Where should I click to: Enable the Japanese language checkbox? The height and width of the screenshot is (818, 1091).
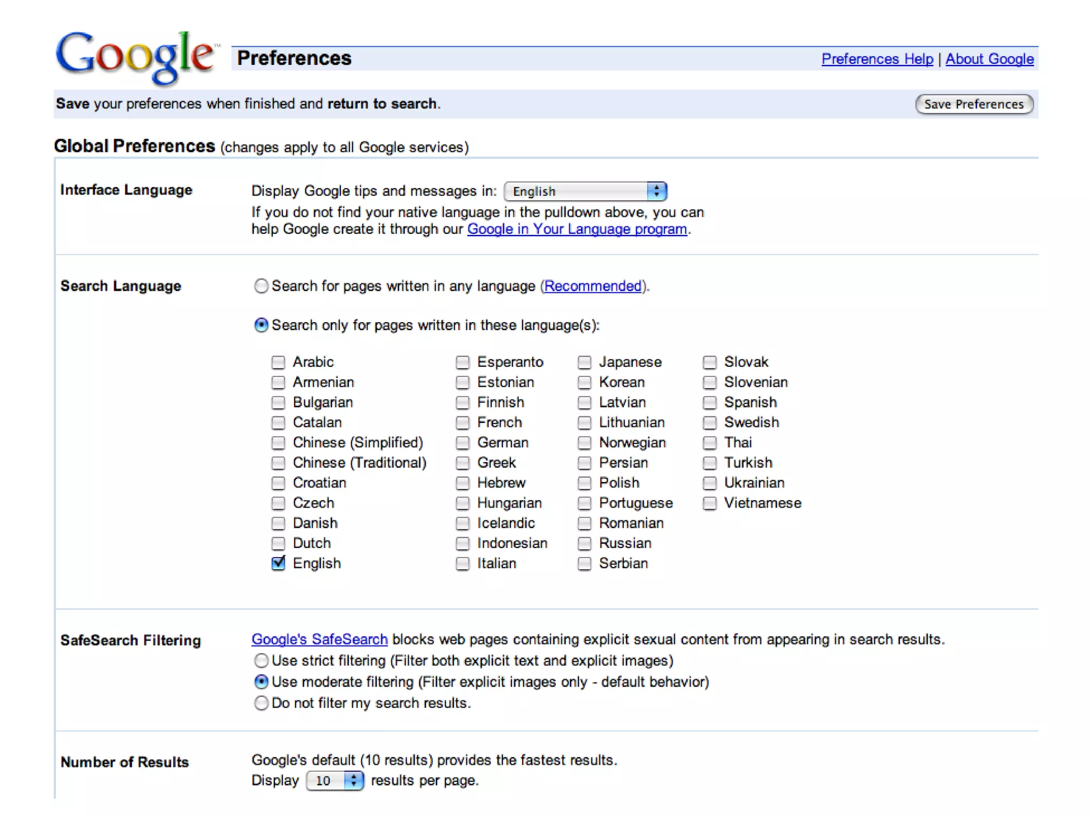(584, 363)
